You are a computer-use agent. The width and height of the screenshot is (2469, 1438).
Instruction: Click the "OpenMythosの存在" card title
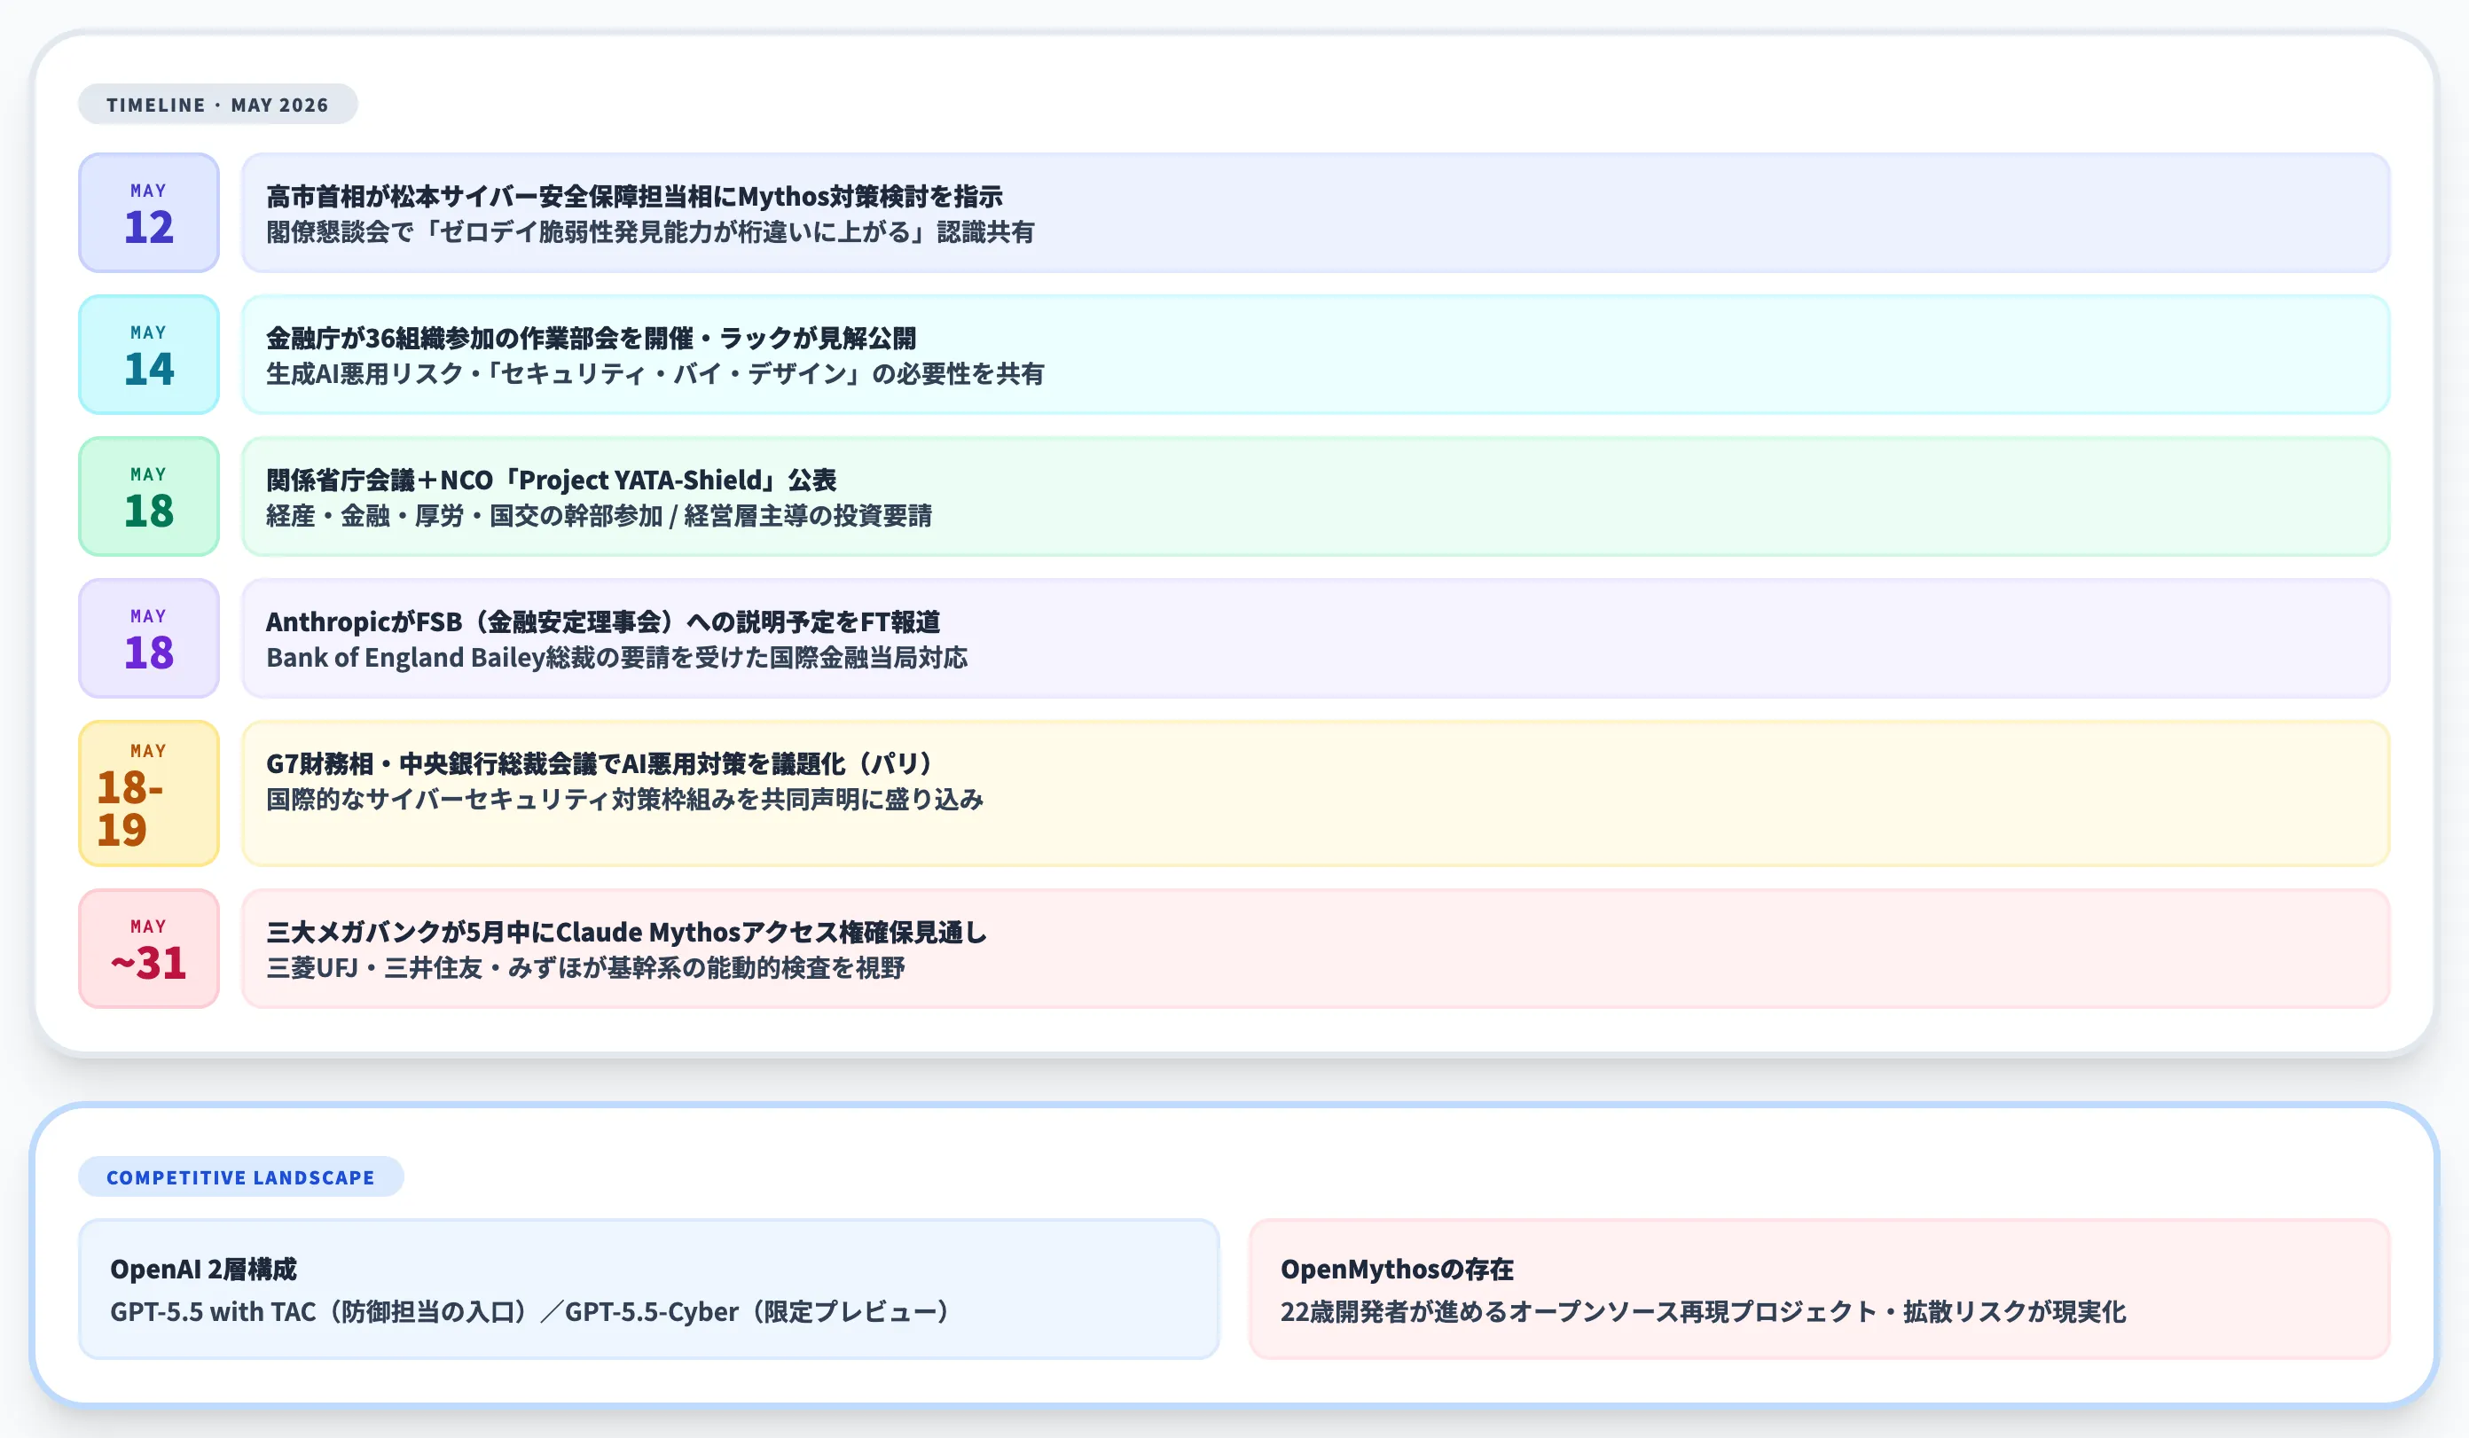[1397, 1270]
